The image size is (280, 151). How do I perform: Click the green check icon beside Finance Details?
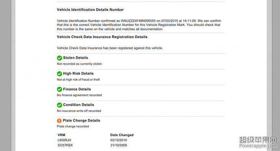pyautogui.click(x=60, y=89)
